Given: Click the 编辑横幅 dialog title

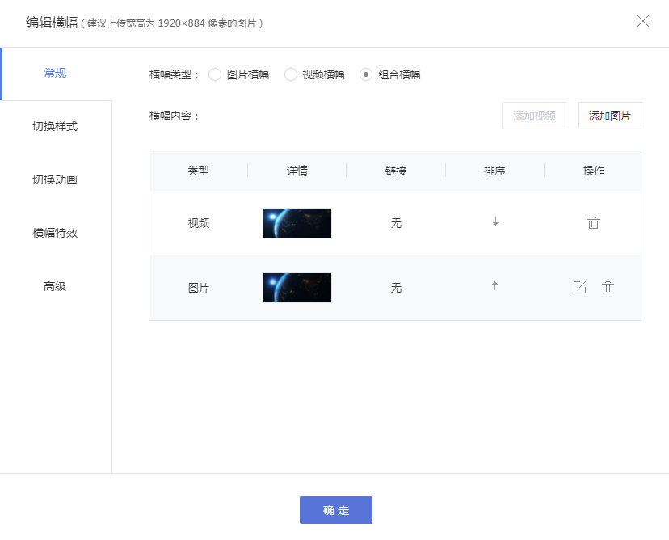Looking at the screenshot, I should [x=52, y=22].
